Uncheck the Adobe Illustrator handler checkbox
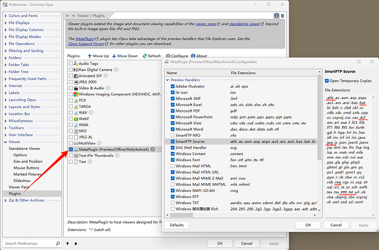Viewport: 379px width, 250px height. click(x=172, y=86)
